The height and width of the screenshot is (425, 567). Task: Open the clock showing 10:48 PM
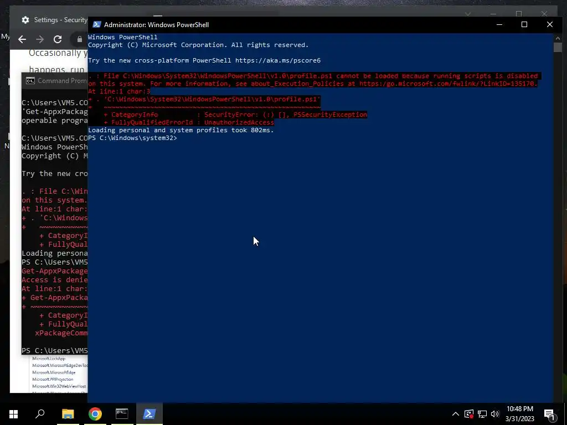(519, 409)
